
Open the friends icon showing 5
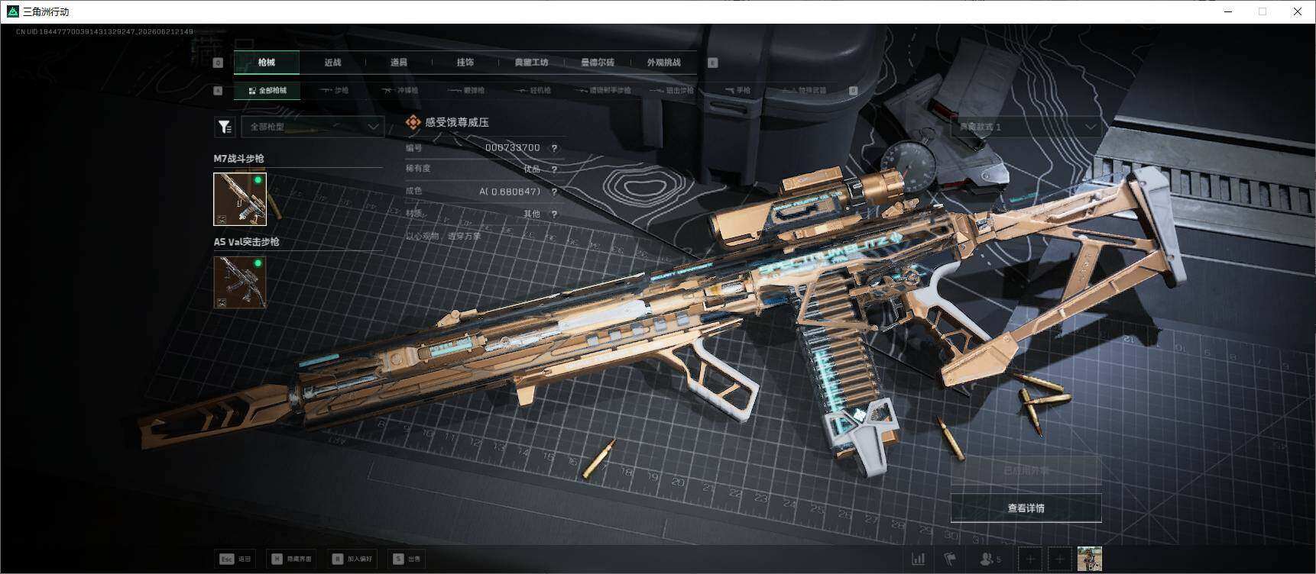point(990,559)
